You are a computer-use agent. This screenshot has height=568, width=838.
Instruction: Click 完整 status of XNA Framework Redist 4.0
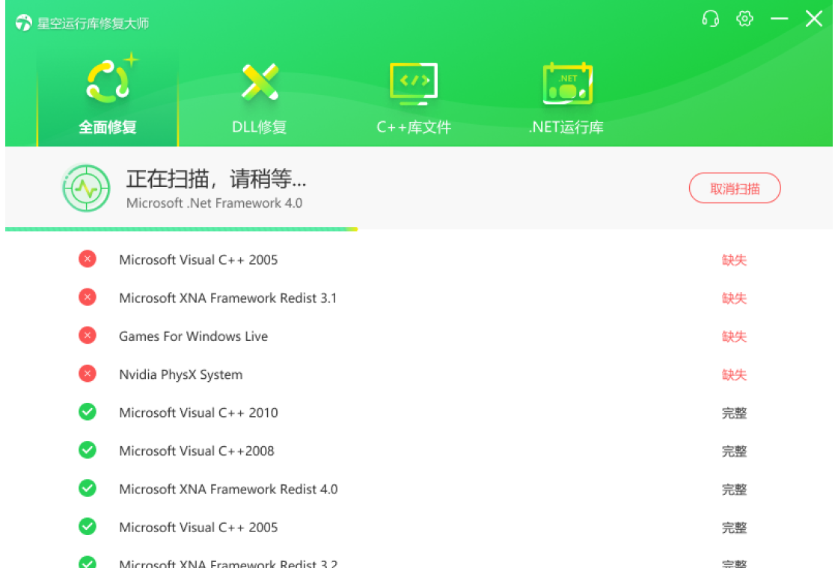734,489
